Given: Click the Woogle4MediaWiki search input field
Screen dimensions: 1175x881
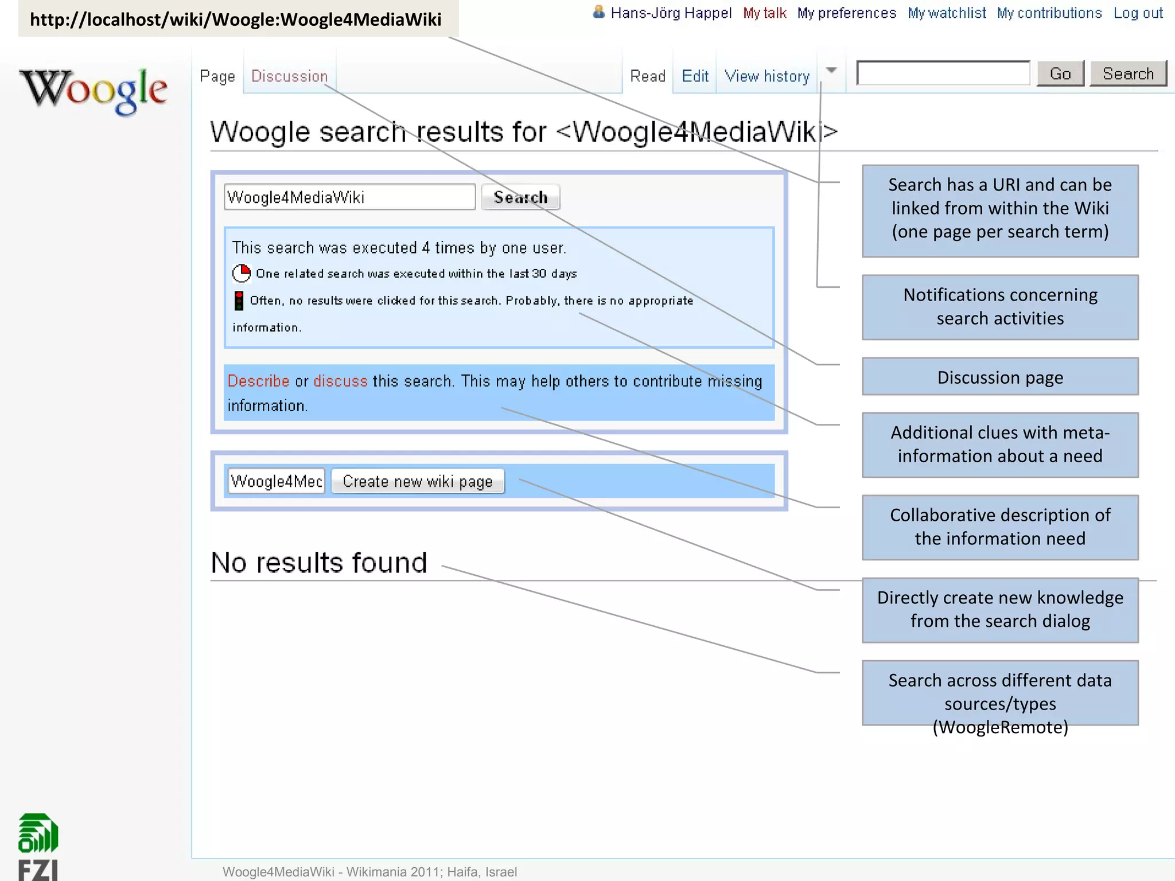Looking at the screenshot, I should point(349,197).
